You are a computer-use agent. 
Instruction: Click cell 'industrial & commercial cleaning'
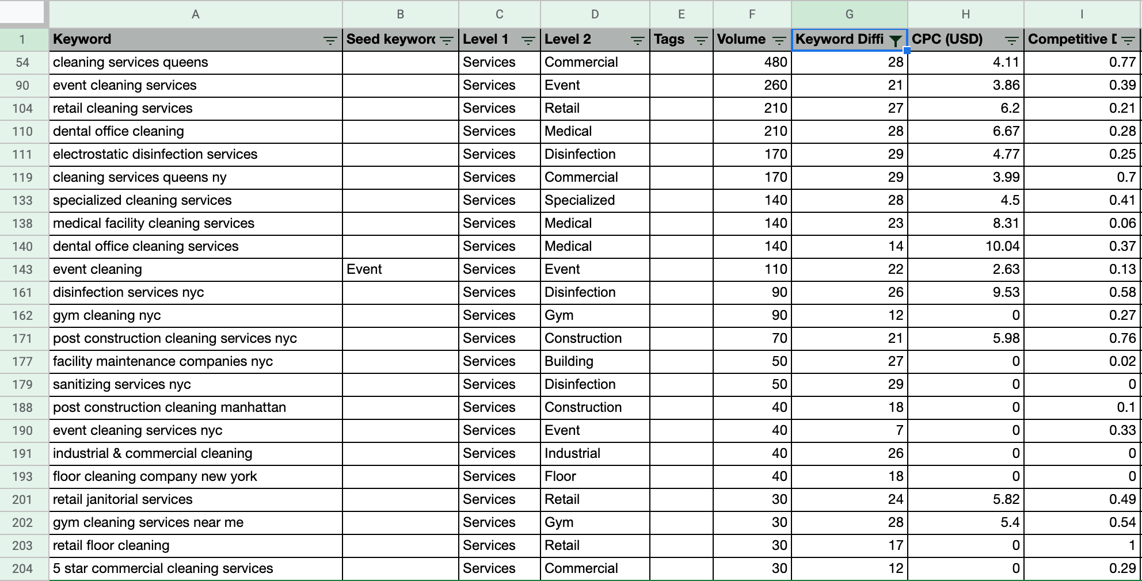click(196, 454)
